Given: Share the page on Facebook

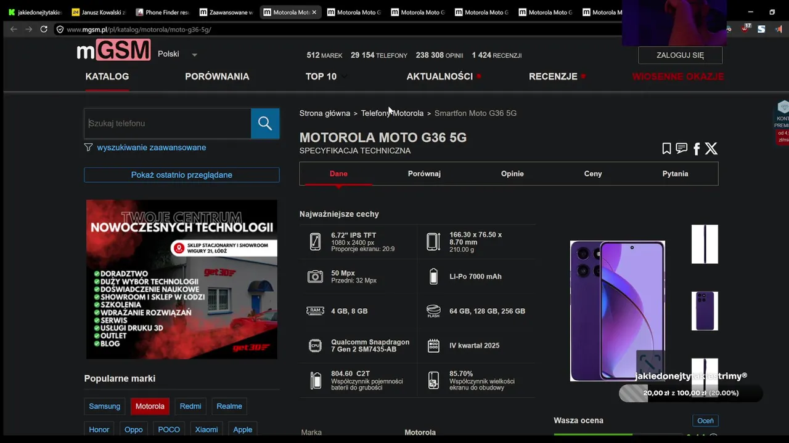Looking at the screenshot, I should click(697, 149).
